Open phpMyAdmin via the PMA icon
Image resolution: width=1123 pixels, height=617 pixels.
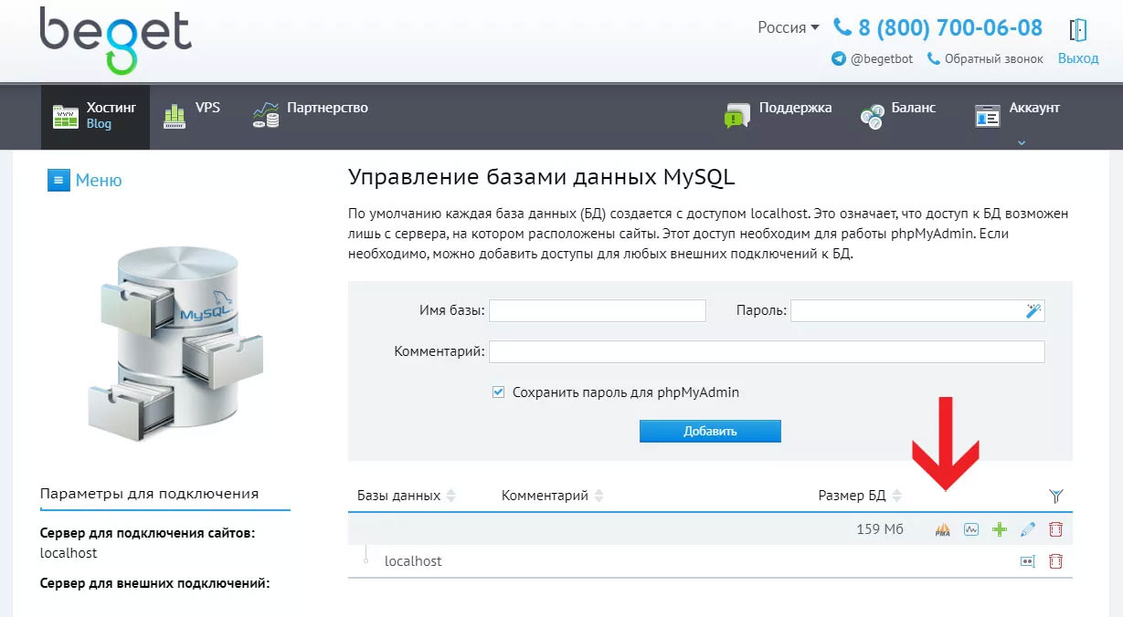pyautogui.click(x=943, y=529)
